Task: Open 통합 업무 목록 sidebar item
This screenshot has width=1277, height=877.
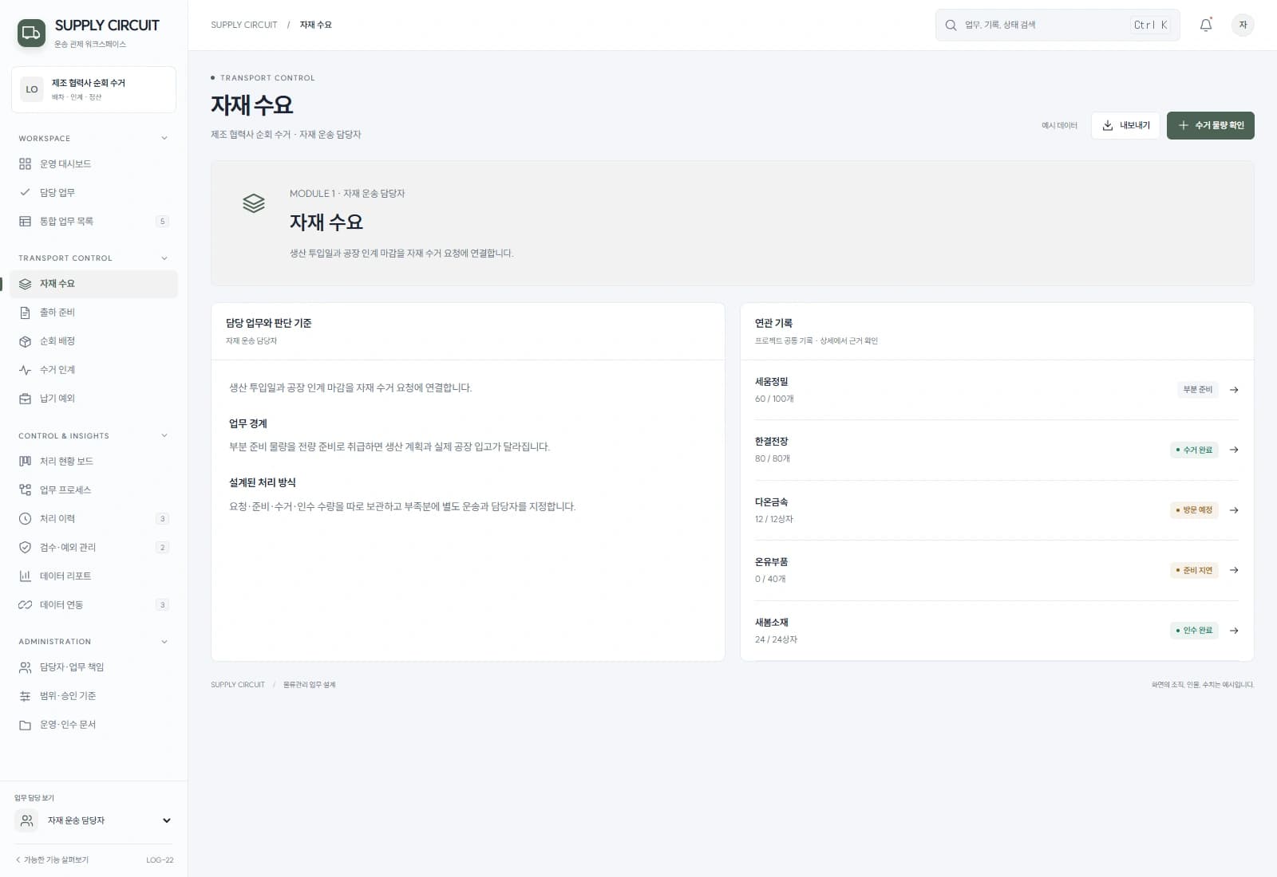Action: pyautogui.click(x=93, y=222)
